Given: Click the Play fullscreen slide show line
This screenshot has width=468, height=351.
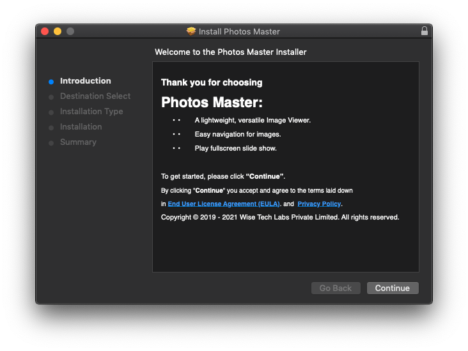Looking at the screenshot, I should tap(235, 149).
